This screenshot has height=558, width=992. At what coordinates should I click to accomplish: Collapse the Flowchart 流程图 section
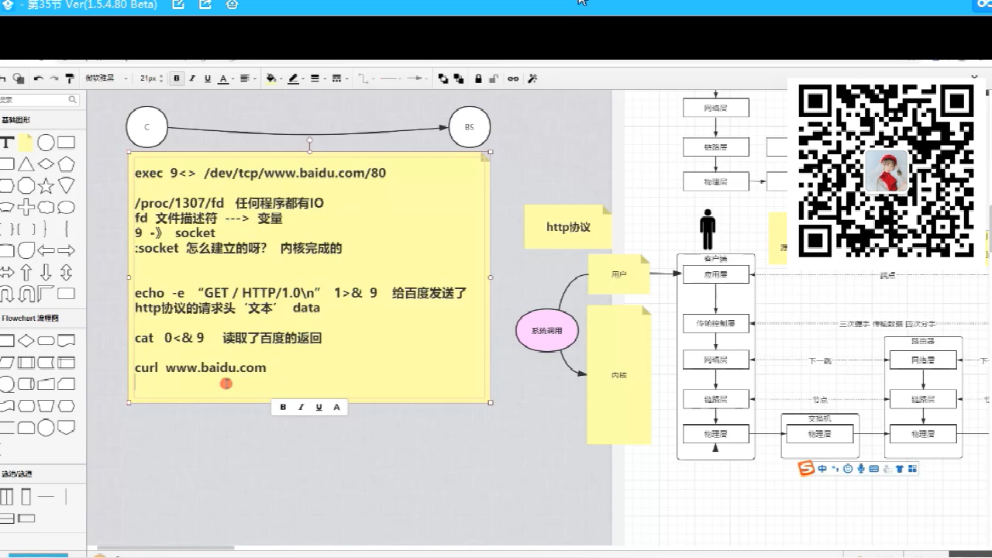tap(29, 319)
